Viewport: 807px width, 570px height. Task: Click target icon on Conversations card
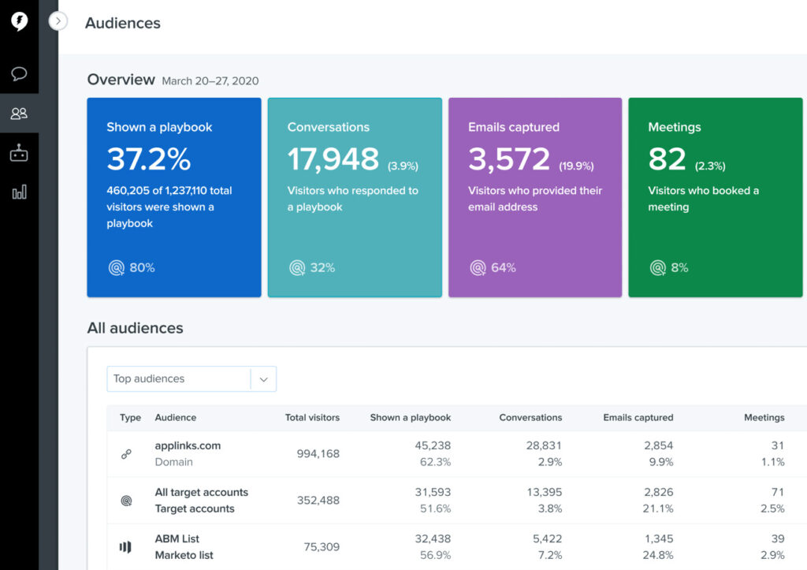[x=297, y=268]
